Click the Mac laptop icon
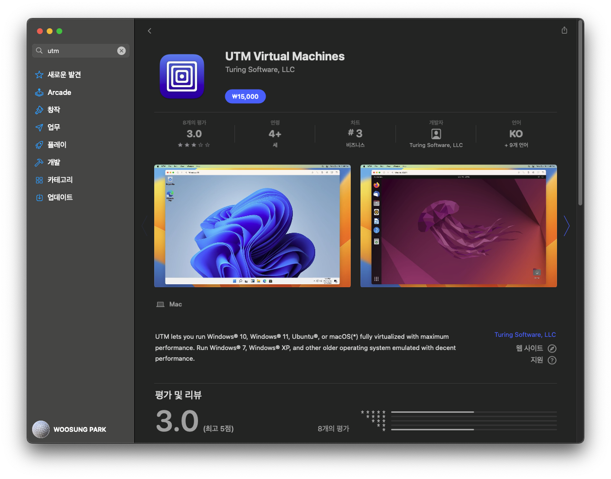This screenshot has height=479, width=611. point(160,304)
